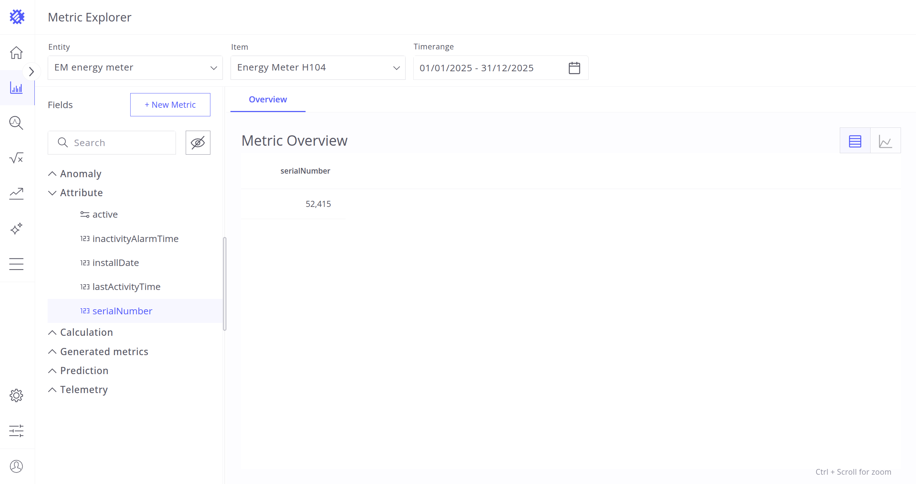
Task: Click the + New Metric button
Action: [170, 105]
